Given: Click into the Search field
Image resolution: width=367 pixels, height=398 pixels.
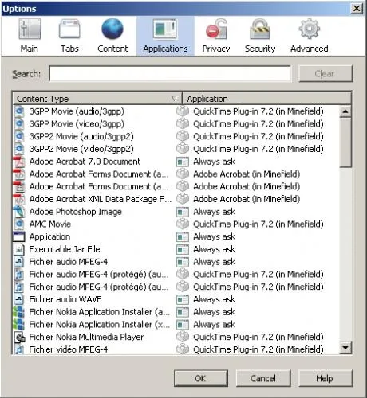Looking at the screenshot, I should point(170,73).
